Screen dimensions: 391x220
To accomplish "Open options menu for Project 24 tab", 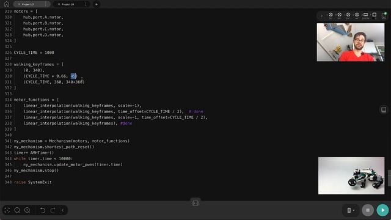I will click(85, 4).
